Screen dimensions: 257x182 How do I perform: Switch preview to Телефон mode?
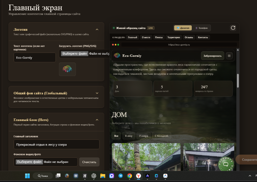(201, 28)
